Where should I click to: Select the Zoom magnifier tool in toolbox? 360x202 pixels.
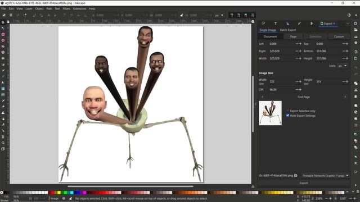coord(3,143)
